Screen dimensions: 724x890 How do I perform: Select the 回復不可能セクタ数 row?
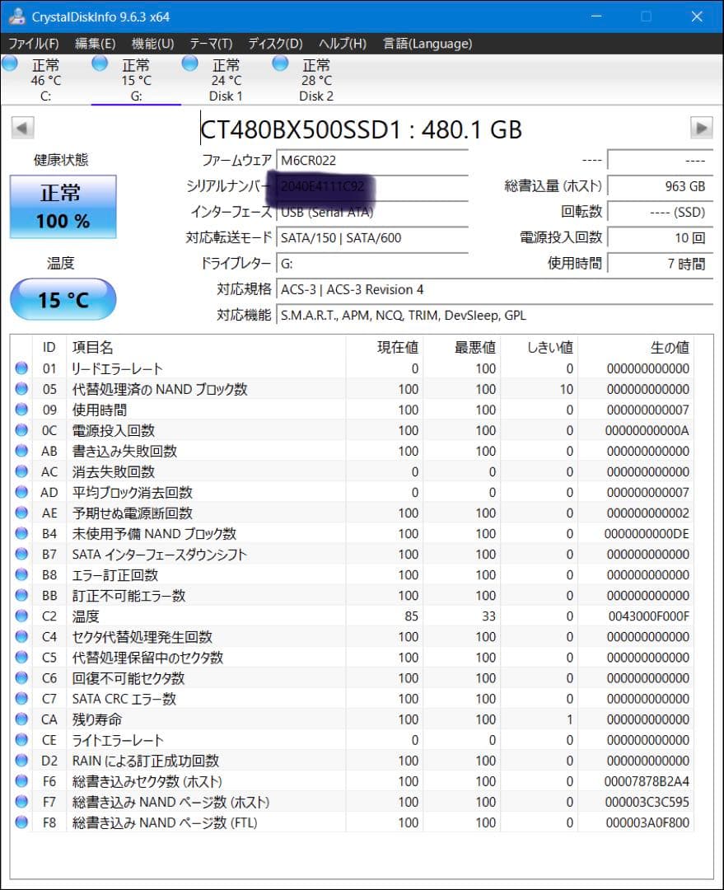point(352,677)
